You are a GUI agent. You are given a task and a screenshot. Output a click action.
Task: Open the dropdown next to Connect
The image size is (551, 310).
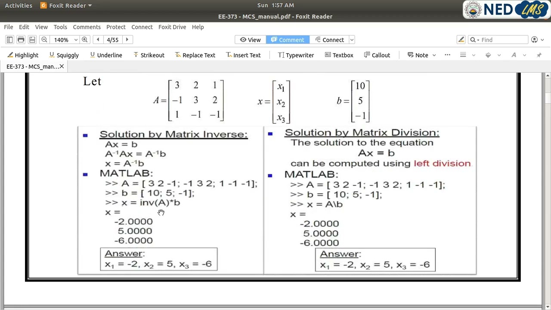click(352, 40)
